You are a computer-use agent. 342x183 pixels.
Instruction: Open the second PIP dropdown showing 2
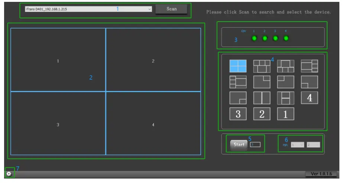pyautogui.click(x=313, y=145)
